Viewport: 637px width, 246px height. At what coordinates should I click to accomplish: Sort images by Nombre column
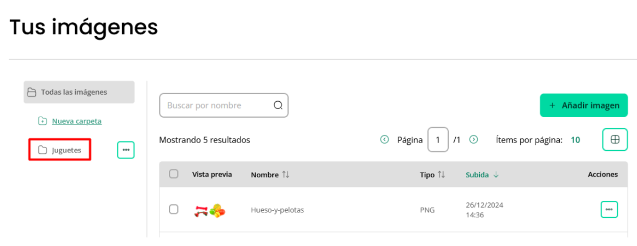270,175
